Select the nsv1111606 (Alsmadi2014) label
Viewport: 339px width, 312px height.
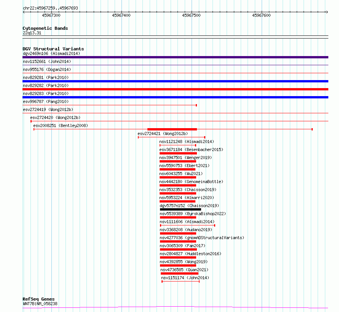pos(187,222)
